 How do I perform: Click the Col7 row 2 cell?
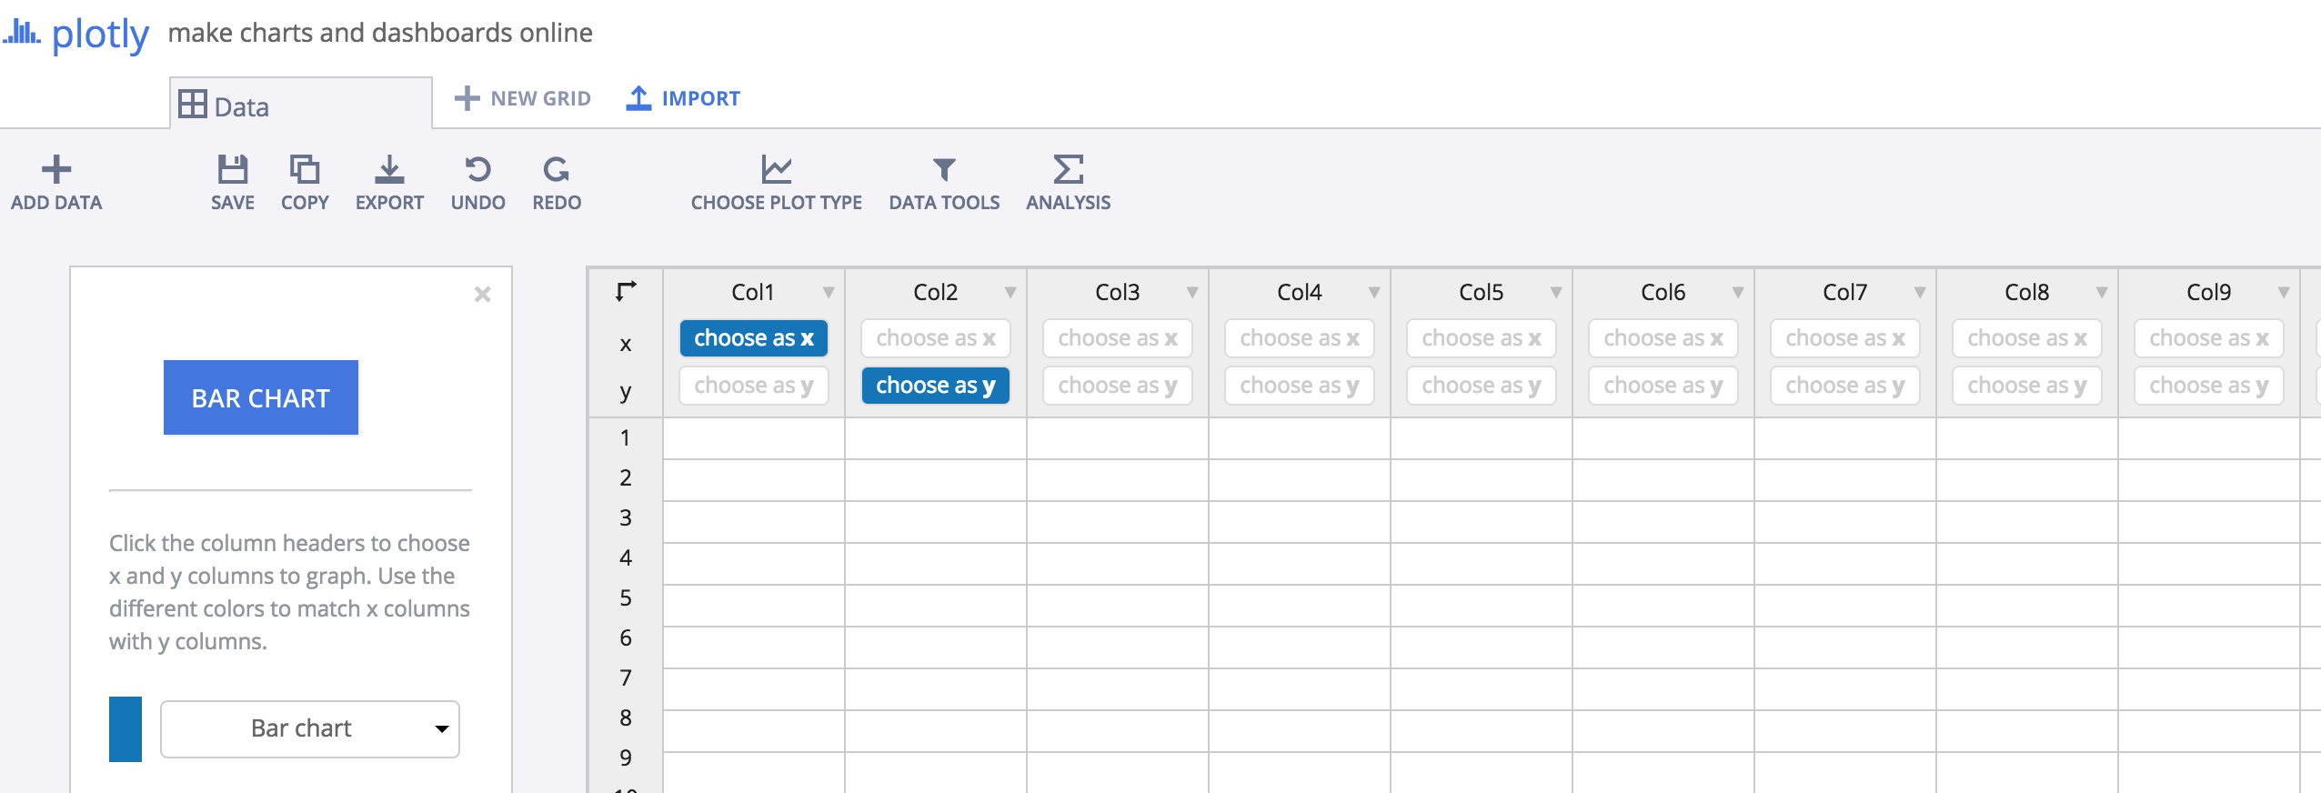click(1845, 480)
